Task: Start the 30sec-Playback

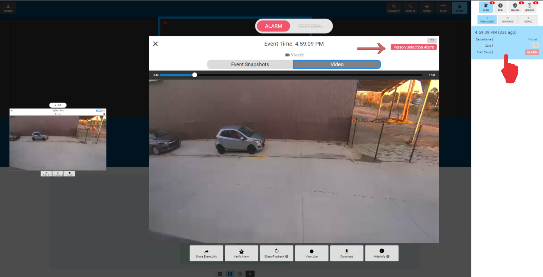Action: pos(276,253)
